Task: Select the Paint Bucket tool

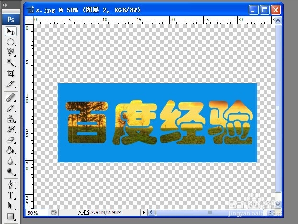Action: 11,150
